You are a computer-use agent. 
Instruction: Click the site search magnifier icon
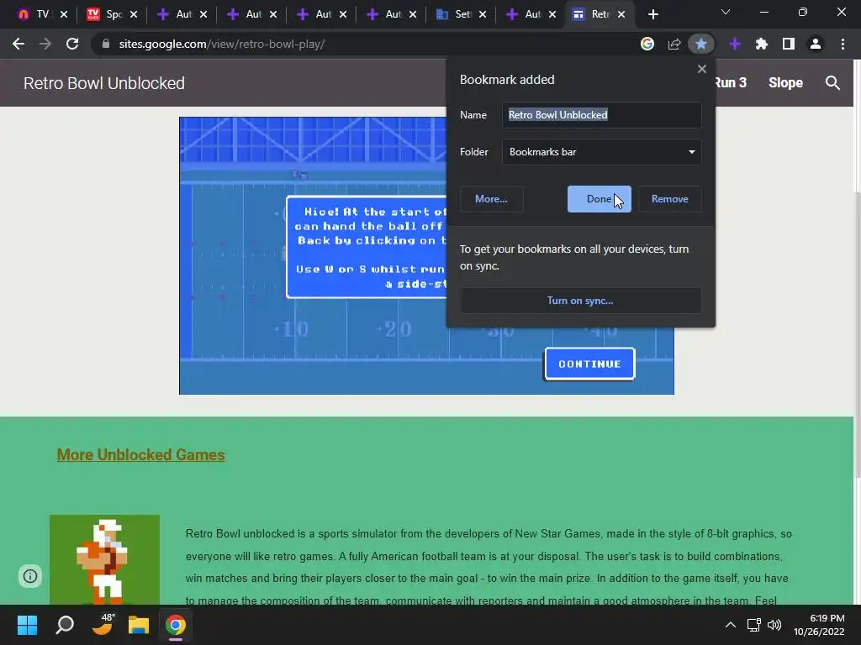point(832,83)
